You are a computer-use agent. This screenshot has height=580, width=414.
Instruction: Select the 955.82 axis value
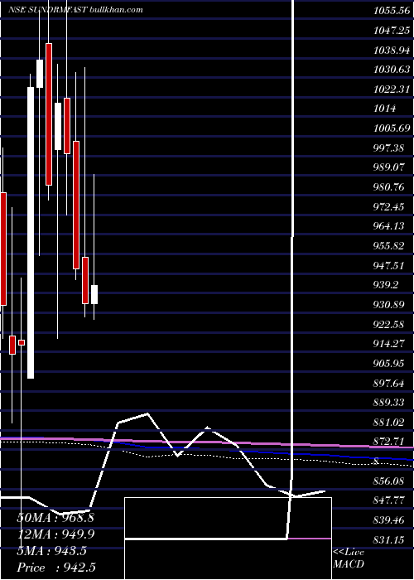388,246
